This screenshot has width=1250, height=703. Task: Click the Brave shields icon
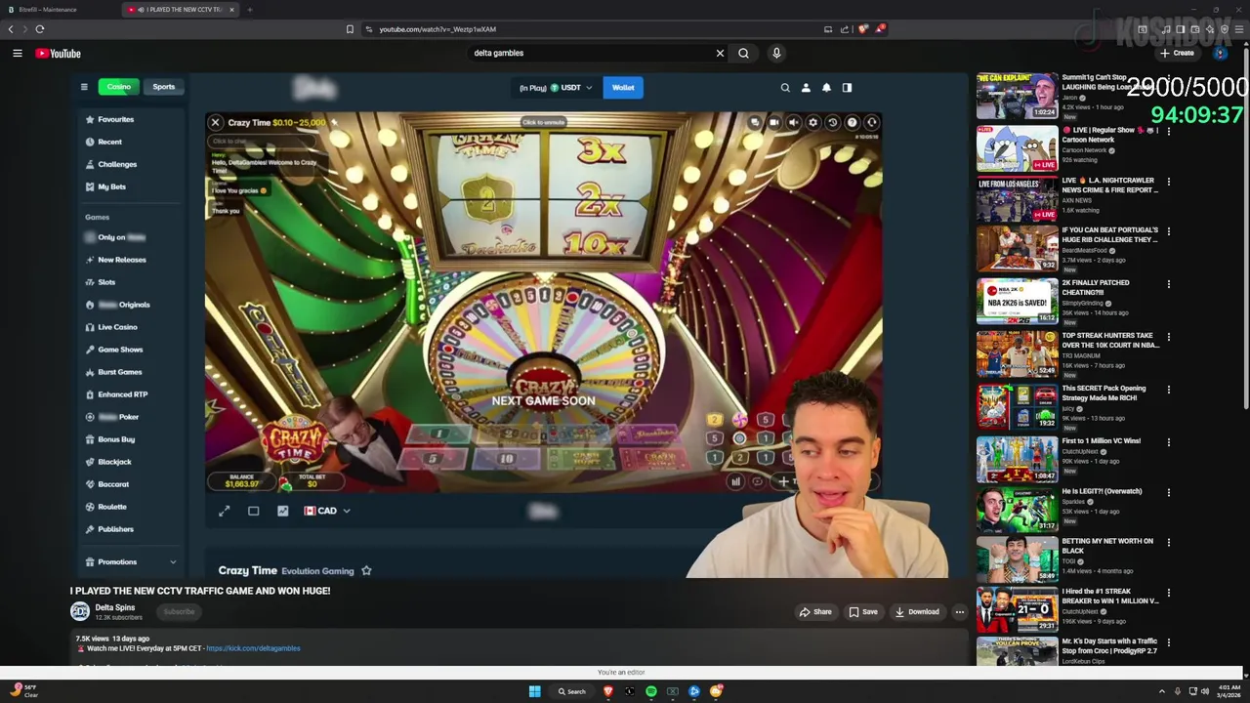point(863,29)
